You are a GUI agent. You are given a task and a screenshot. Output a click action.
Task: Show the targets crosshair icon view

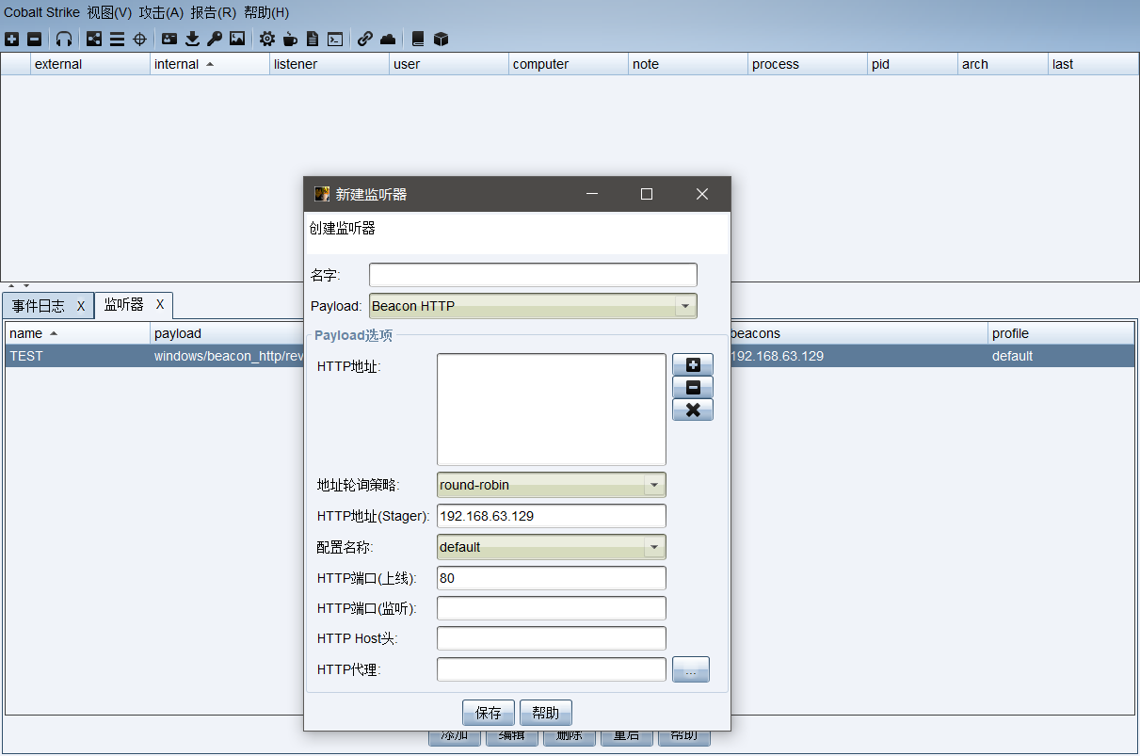(x=139, y=40)
